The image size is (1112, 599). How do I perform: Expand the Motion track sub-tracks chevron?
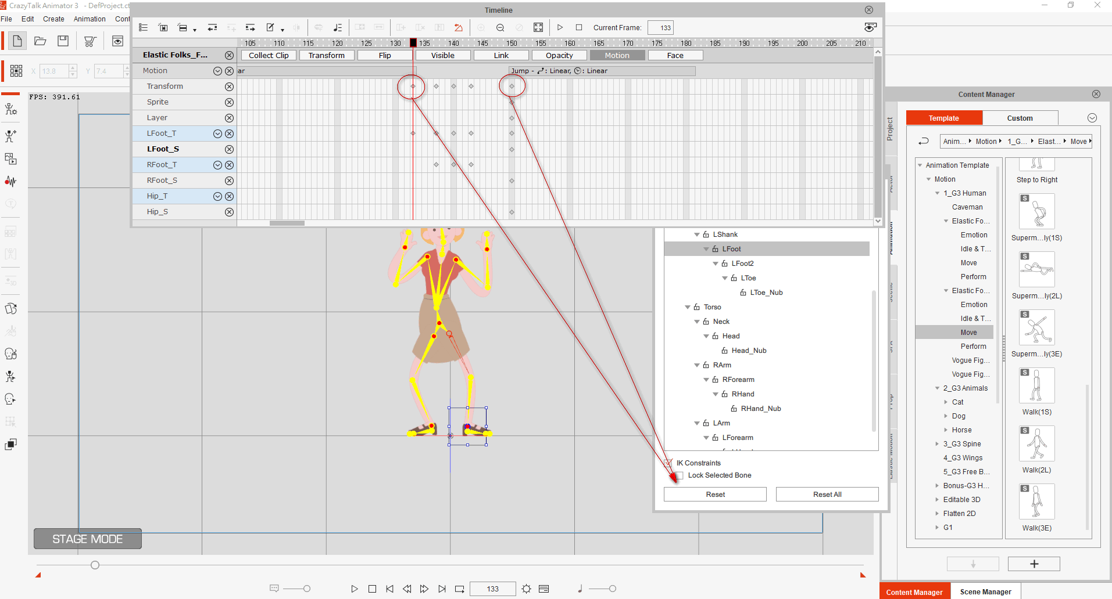217,71
